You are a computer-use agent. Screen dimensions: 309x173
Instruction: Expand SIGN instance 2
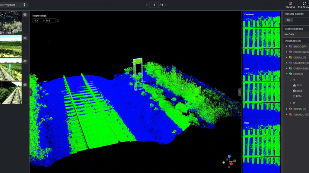point(291,103)
